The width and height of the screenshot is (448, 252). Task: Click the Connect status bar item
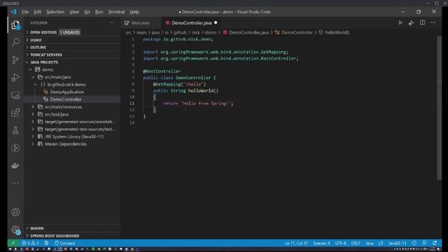pyautogui.click(x=65, y=243)
